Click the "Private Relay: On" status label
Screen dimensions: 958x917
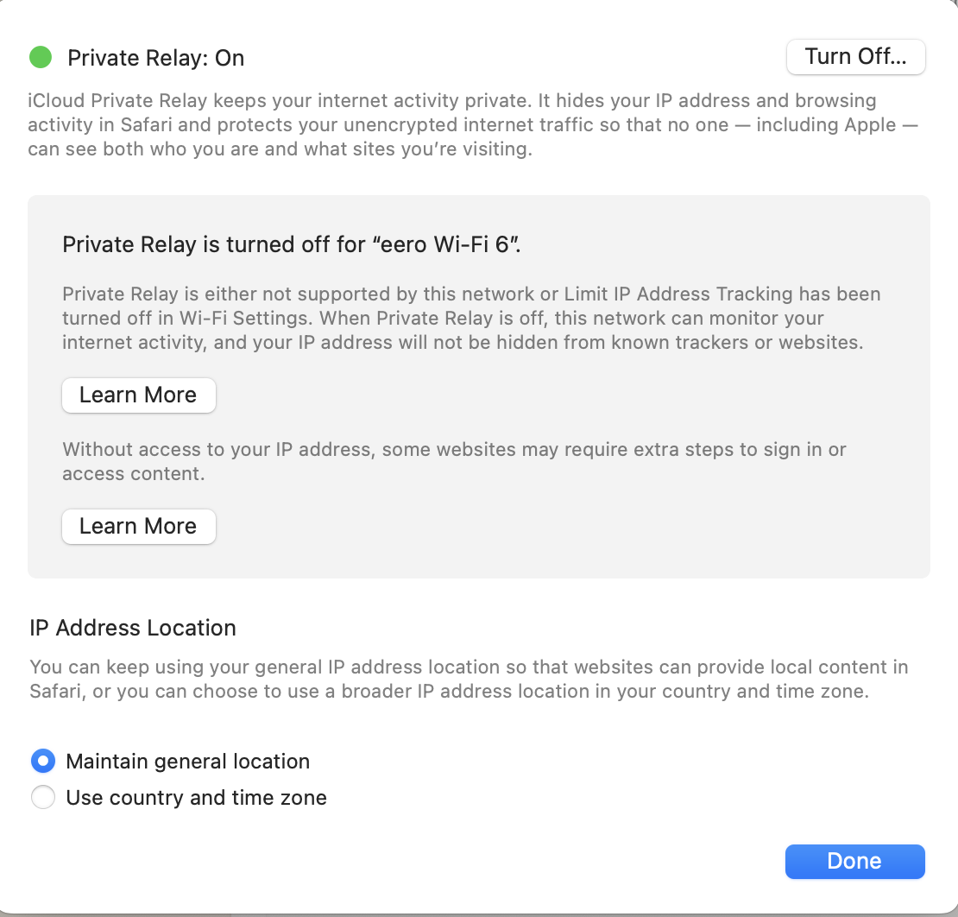pos(156,58)
